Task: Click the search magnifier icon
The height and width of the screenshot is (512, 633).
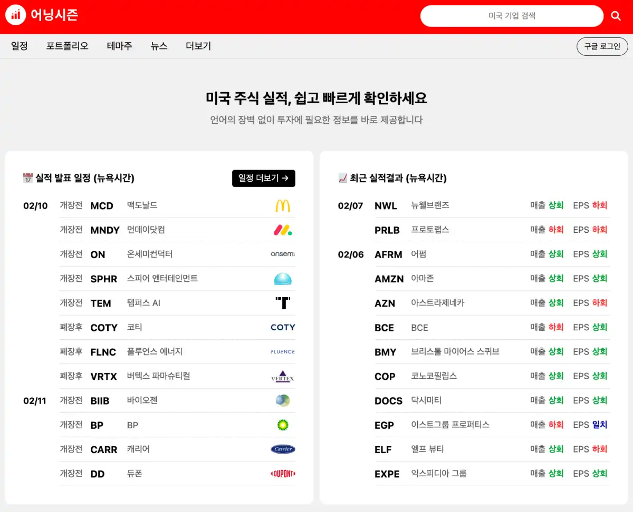Action: (616, 15)
